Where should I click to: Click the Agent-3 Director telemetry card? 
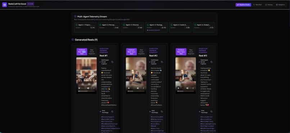click(133, 28)
